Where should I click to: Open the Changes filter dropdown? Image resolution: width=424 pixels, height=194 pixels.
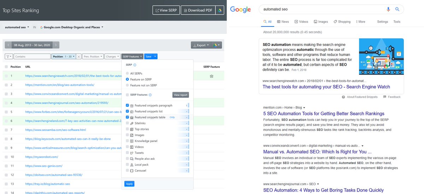tap(112, 57)
